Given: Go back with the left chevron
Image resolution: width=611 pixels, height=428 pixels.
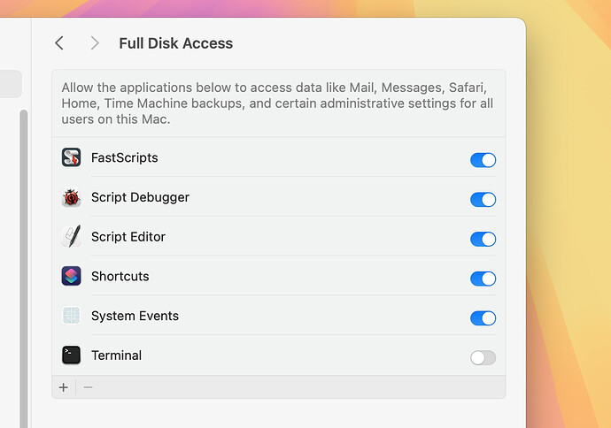Looking at the screenshot, I should [59, 42].
